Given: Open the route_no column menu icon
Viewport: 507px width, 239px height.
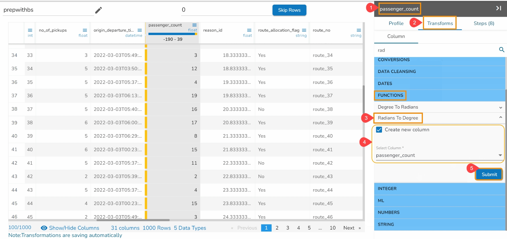Looking at the screenshot, I should point(359,30).
